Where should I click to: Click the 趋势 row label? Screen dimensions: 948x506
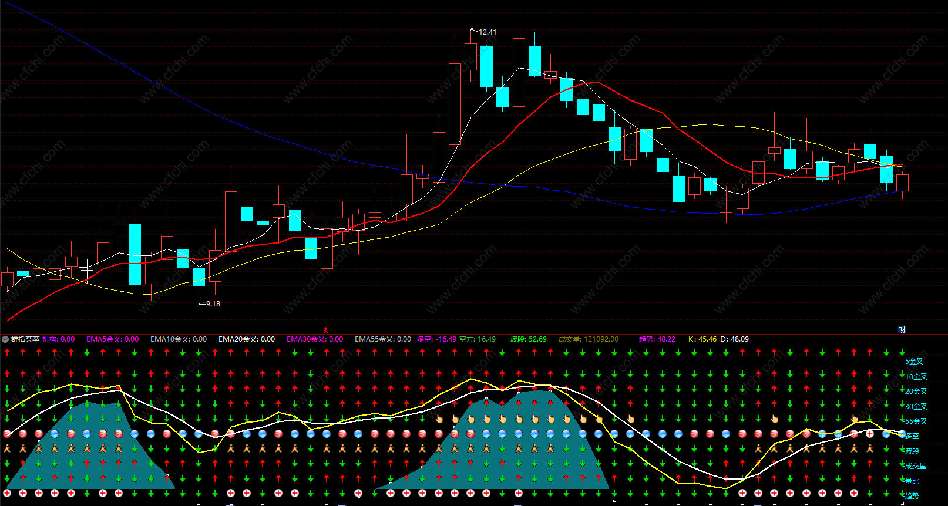point(912,496)
